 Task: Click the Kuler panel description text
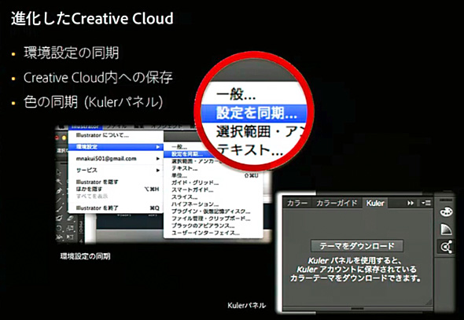pyautogui.click(x=355, y=270)
